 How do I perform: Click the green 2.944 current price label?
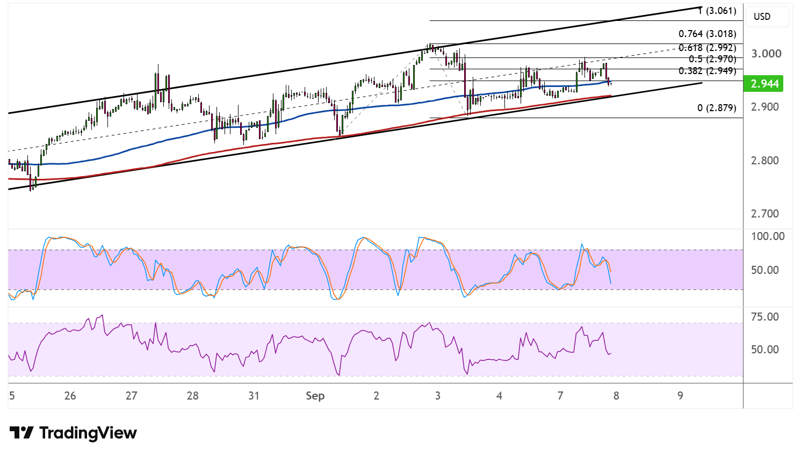point(764,84)
